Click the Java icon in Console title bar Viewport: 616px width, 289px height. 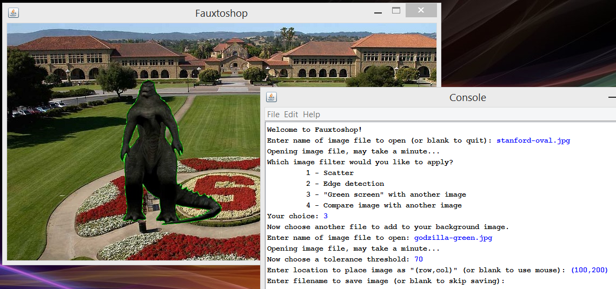(x=271, y=97)
